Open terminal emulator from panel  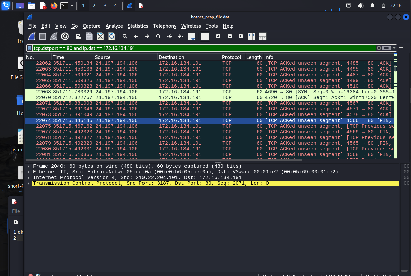64,6
